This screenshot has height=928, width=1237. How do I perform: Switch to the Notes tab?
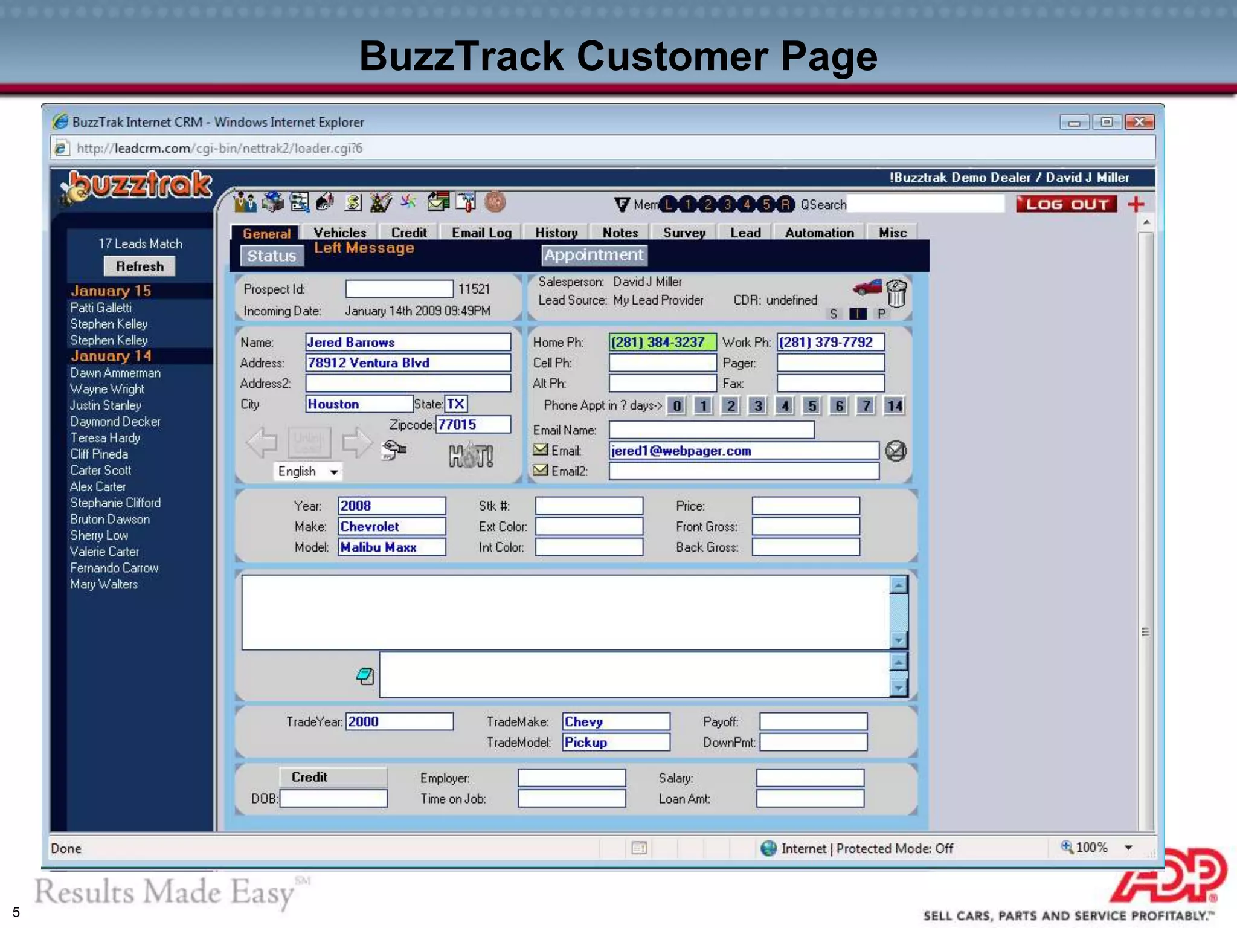pyautogui.click(x=620, y=233)
